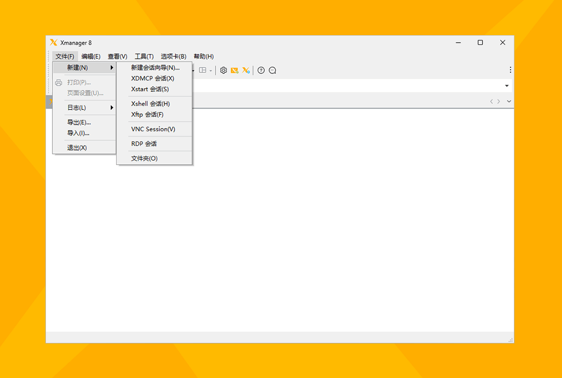Image resolution: width=562 pixels, height=378 pixels.
Task: Create a new Xftp 会话(F)
Action: click(155, 114)
